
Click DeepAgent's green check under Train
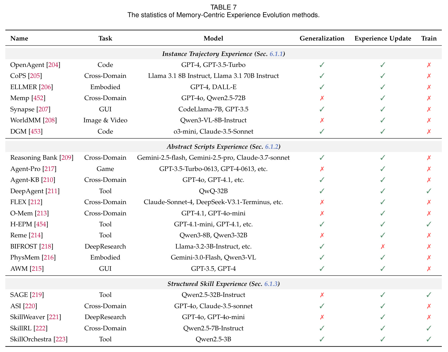(429, 191)
